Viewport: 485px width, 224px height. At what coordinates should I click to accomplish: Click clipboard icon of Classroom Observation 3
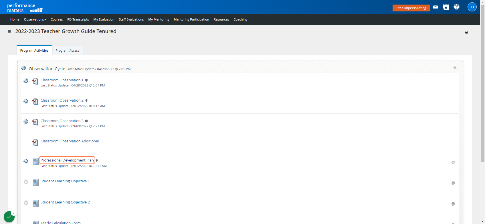click(x=35, y=122)
